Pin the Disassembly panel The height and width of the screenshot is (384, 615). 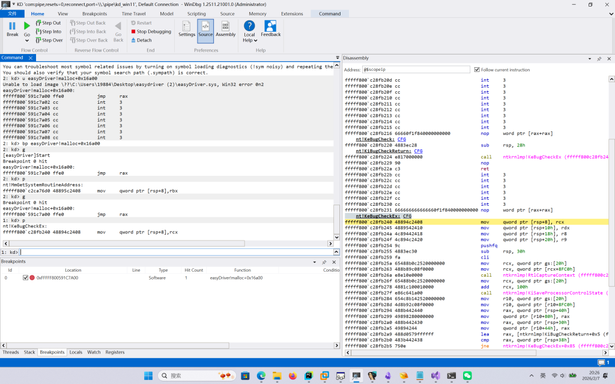[599, 59]
